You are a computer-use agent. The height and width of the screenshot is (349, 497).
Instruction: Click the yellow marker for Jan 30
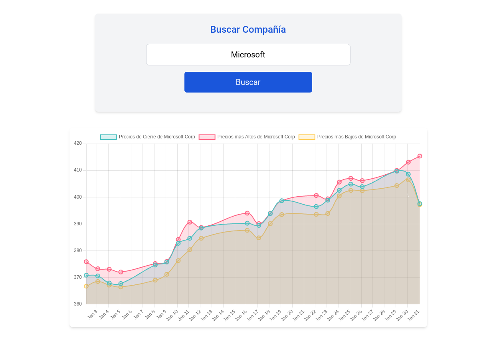(407, 179)
